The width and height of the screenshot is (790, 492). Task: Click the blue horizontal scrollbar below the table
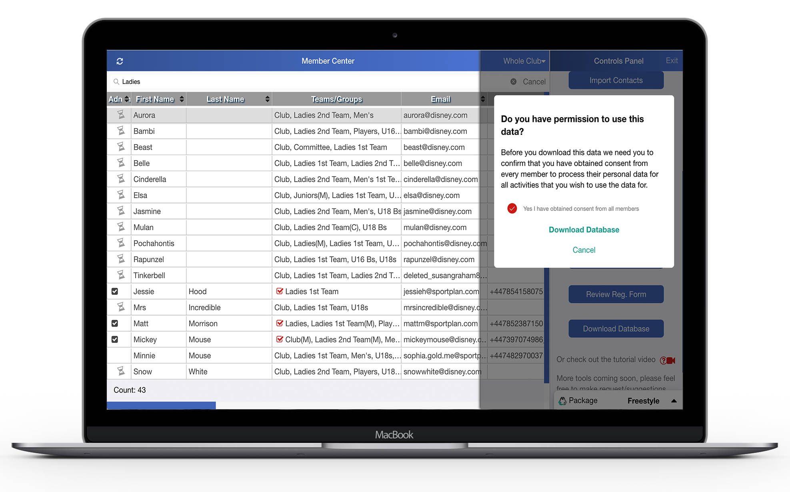(161, 405)
